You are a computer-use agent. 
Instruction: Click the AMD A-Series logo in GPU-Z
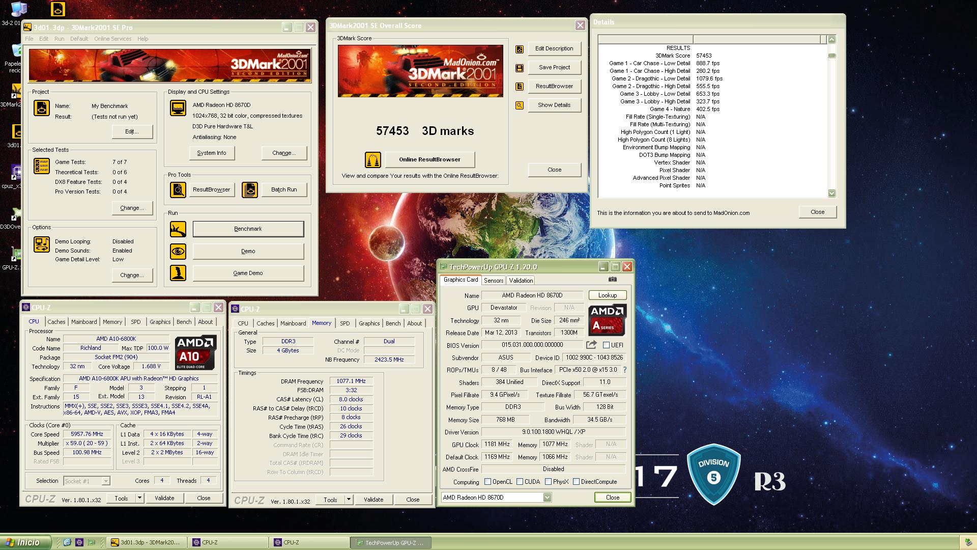pyautogui.click(x=607, y=320)
